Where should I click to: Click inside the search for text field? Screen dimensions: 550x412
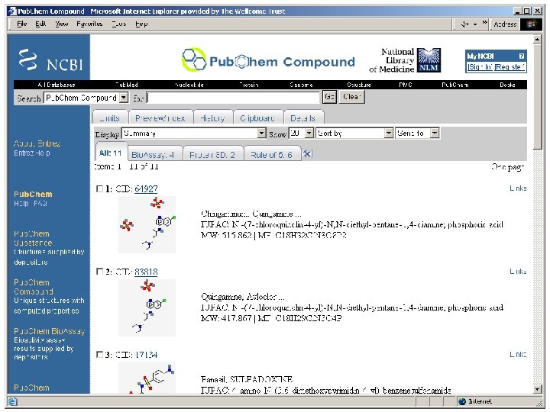coord(233,98)
